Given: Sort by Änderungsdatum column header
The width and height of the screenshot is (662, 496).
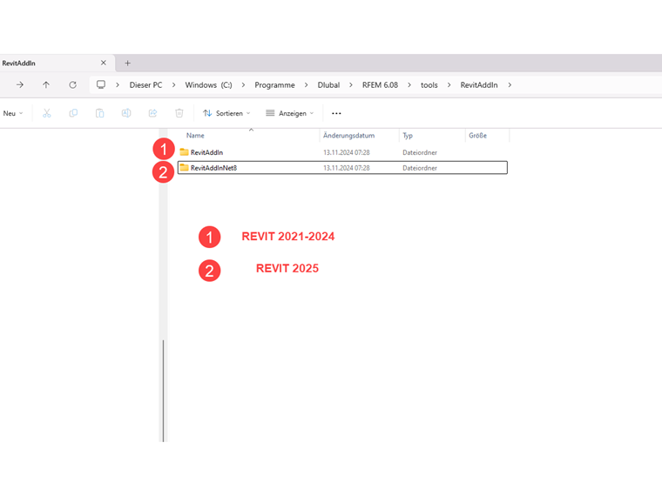Looking at the screenshot, I should [348, 136].
